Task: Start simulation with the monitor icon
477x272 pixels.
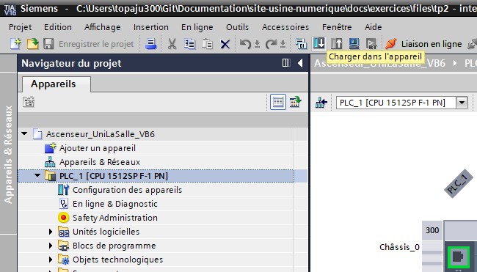Action: [354, 44]
